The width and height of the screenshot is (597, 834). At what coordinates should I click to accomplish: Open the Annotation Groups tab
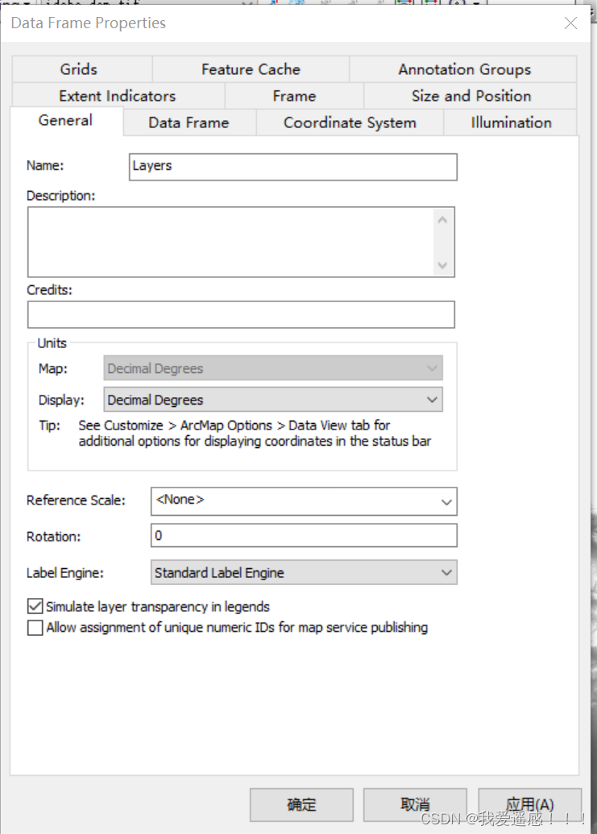pyautogui.click(x=464, y=69)
